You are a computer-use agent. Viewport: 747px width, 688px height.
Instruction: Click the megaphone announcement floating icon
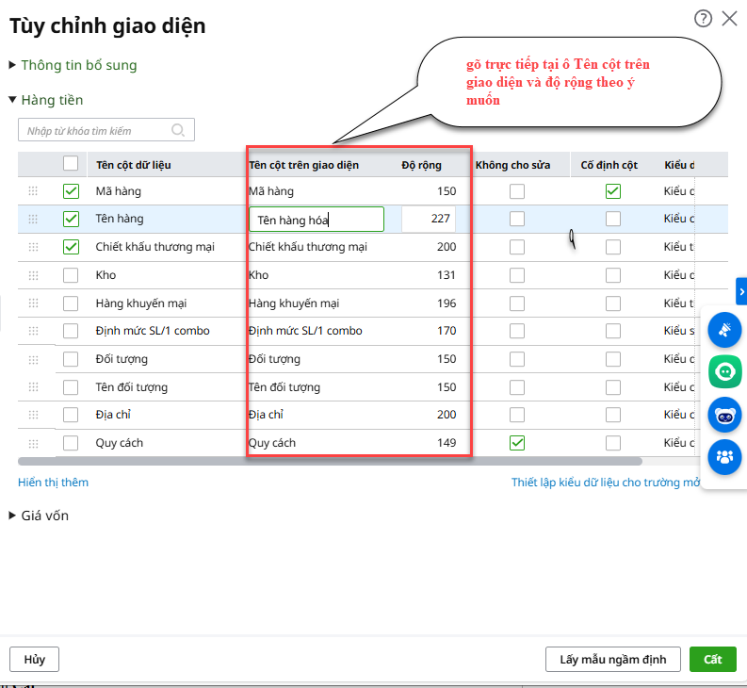coord(724,330)
